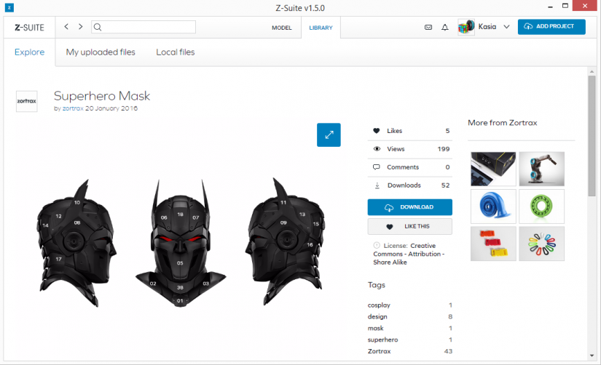
Task: Open My uploaded files tab
Action: click(x=101, y=52)
